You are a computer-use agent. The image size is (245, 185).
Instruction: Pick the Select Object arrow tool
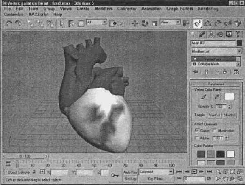(62, 24)
